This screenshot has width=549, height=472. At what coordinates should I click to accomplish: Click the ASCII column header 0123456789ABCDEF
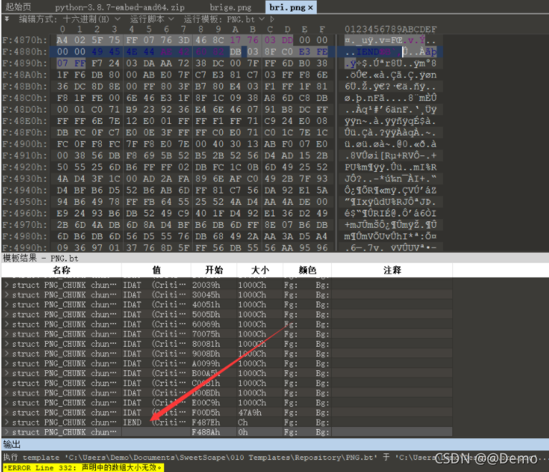(x=391, y=29)
